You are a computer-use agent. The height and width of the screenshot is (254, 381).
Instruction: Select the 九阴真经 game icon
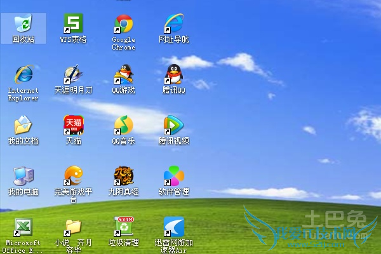(123, 176)
